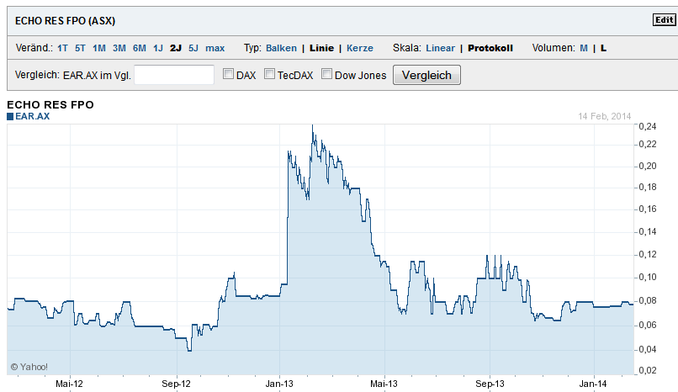Click the comparison symbol input field
678x392 pixels.
pos(174,75)
